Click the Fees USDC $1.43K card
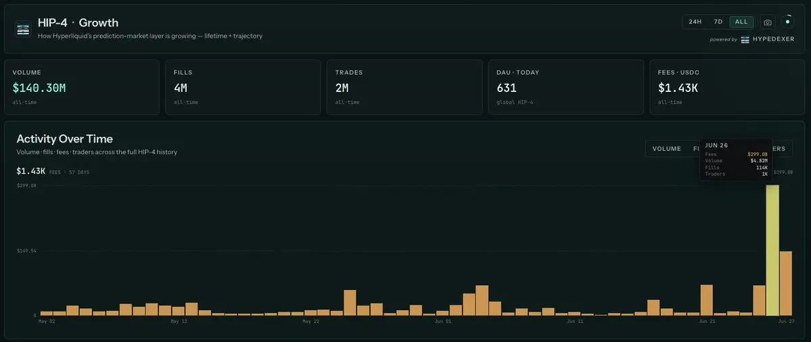The height and width of the screenshot is (342, 811). tap(727, 87)
